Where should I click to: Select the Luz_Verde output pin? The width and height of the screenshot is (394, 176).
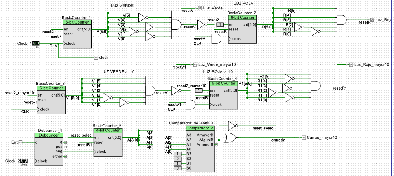200,8
